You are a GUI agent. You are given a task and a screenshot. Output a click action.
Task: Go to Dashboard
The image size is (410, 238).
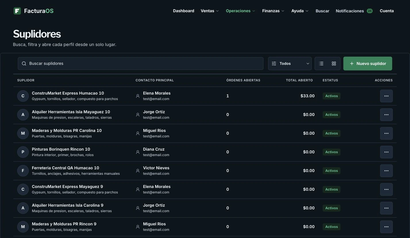point(184,11)
